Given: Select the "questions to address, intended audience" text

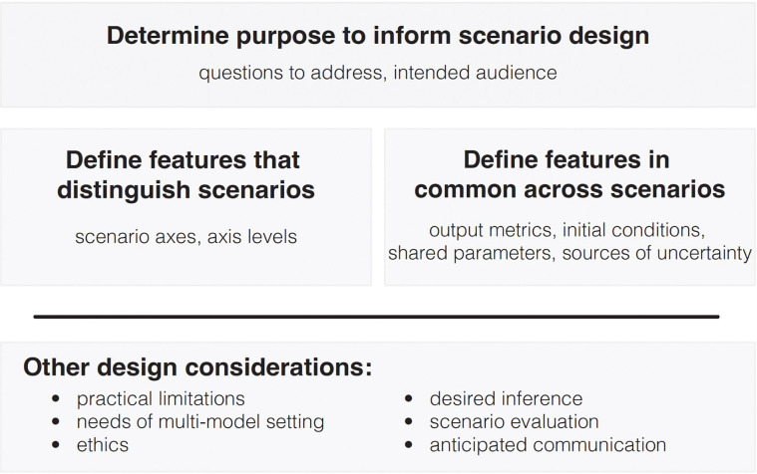Looking at the screenshot, I should [378, 73].
